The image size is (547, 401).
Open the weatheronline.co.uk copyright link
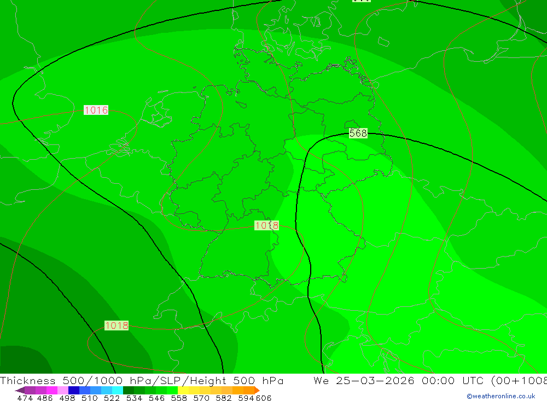501,396
